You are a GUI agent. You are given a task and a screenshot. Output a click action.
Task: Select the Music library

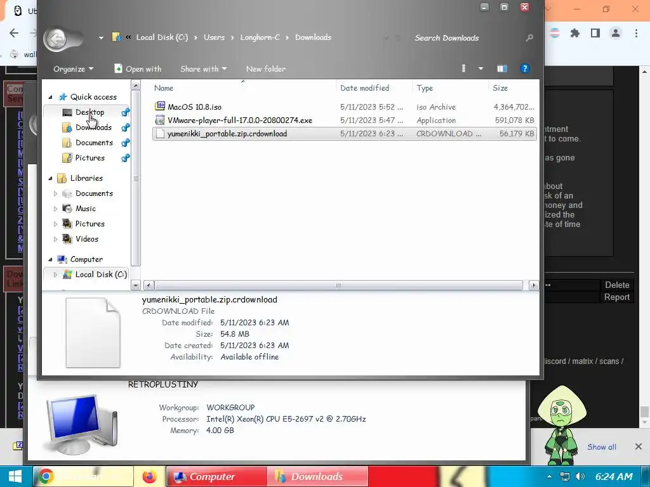point(86,208)
